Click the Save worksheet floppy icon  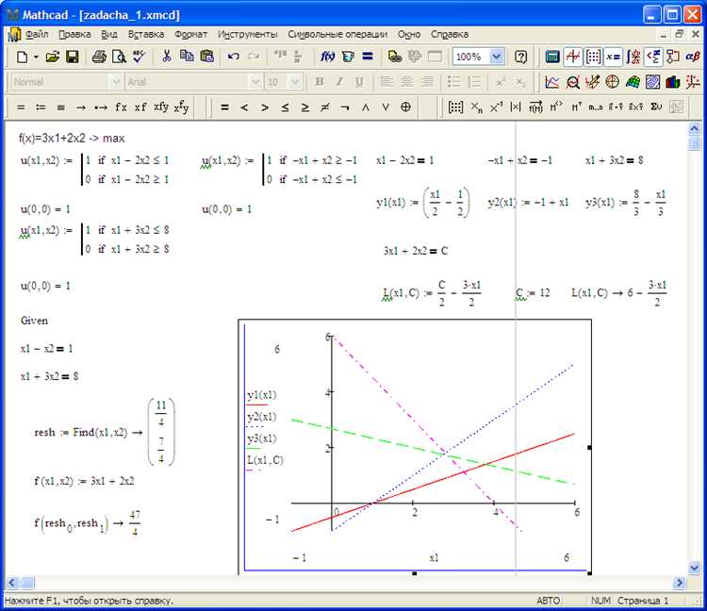[73, 57]
